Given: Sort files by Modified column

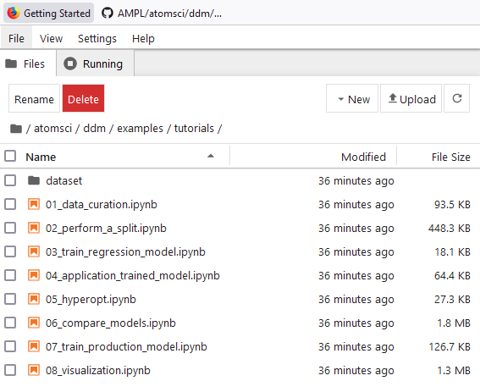Looking at the screenshot, I should coord(363,157).
